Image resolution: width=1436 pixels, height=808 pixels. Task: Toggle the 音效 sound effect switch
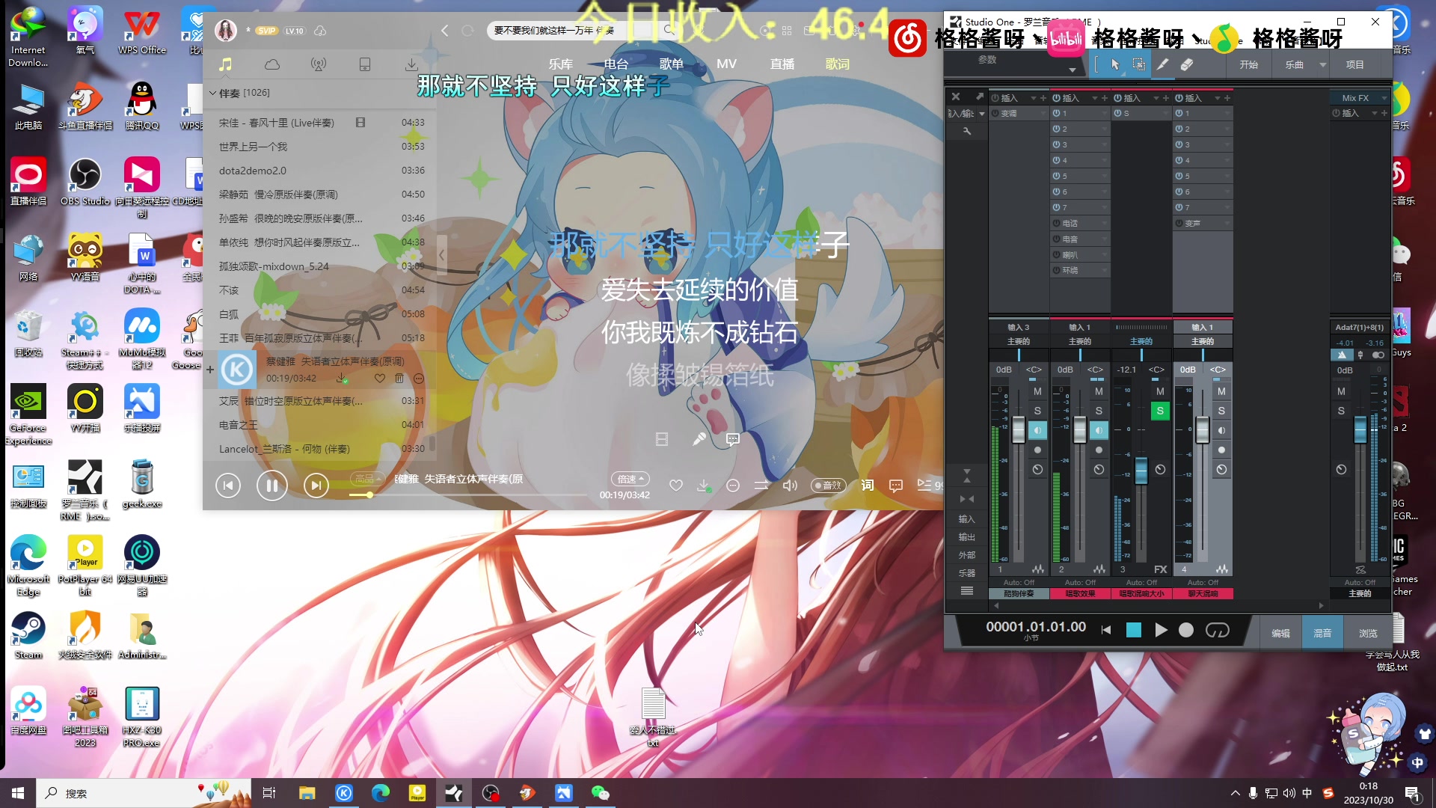(x=829, y=486)
